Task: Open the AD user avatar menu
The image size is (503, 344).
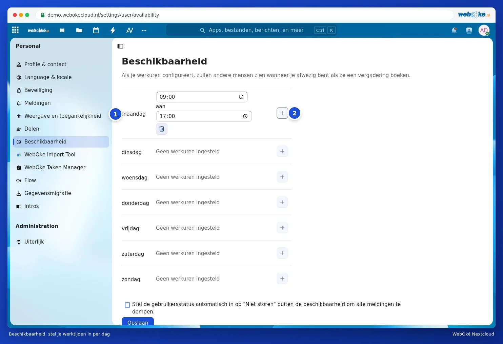Action: point(484,30)
